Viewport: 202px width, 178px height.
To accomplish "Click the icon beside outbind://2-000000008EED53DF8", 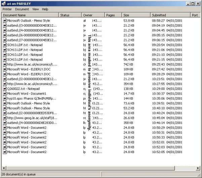I will (x=5, y=113).
